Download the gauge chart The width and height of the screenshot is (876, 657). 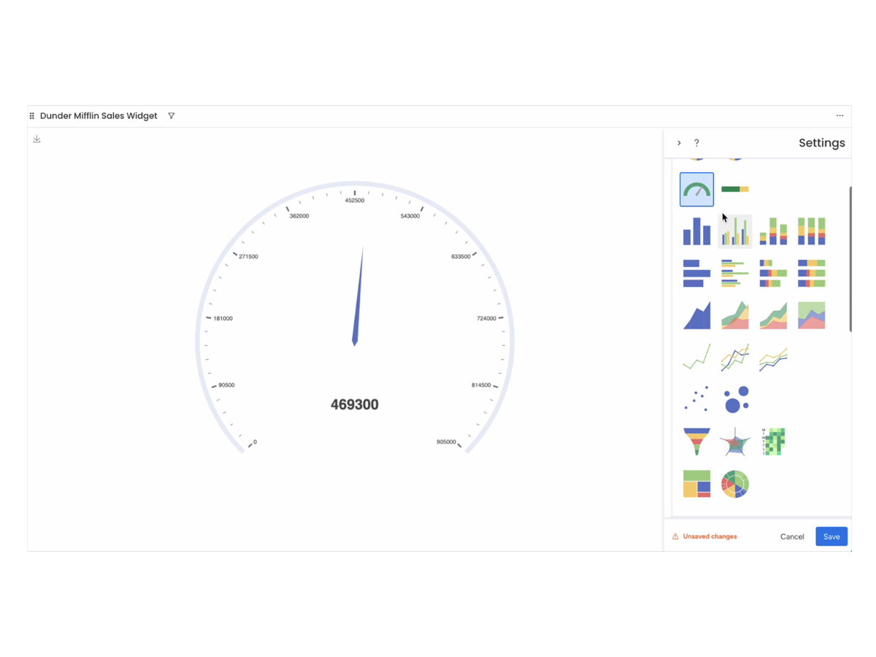click(x=36, y=139)
